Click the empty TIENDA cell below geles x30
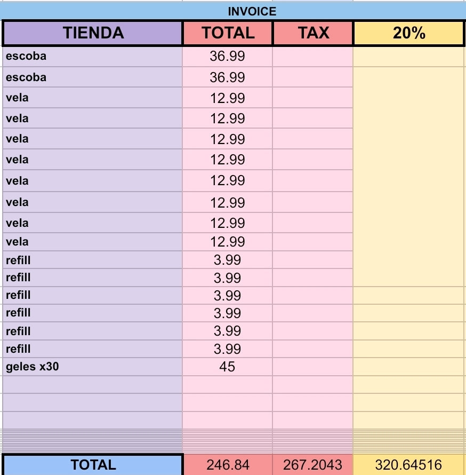Viewport: 466px width, 475px height. click(93, 385)
